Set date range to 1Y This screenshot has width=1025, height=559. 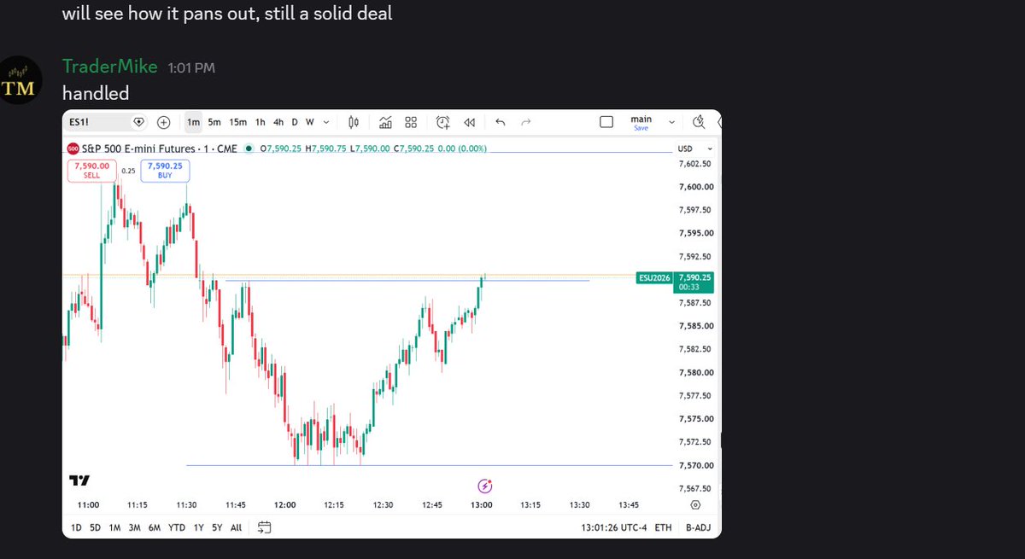click(198, 527)
